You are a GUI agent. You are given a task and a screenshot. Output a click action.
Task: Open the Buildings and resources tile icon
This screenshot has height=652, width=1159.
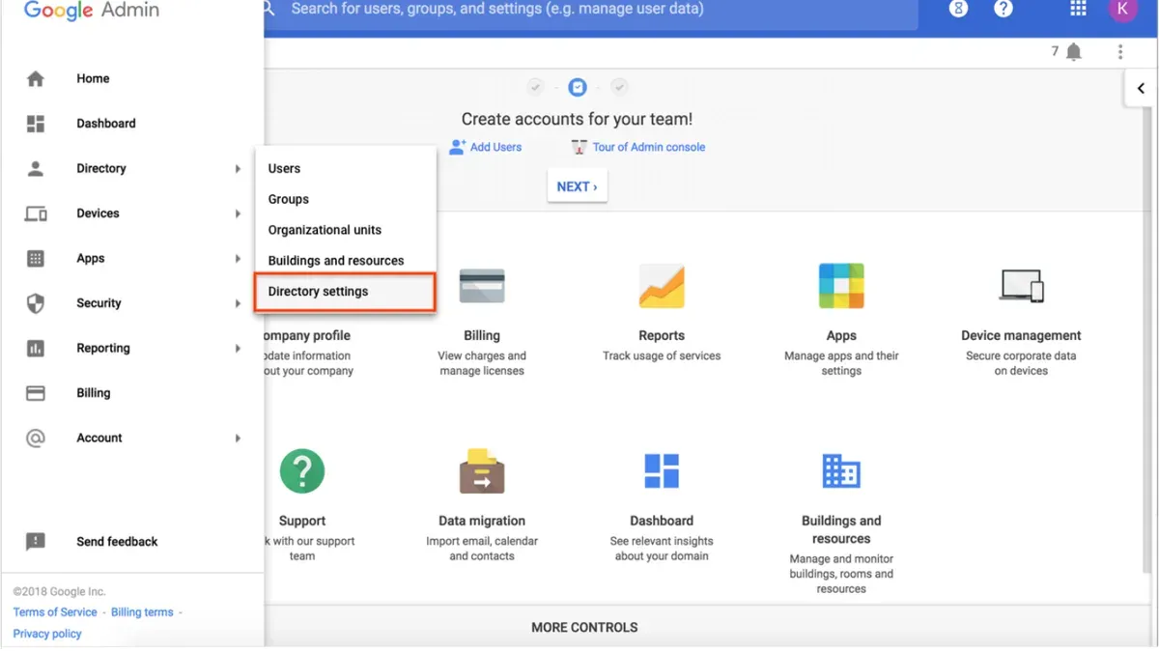point(841,471)
